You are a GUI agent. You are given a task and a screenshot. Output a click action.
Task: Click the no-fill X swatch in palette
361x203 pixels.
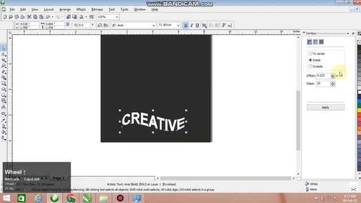click(x=359, y=43)
